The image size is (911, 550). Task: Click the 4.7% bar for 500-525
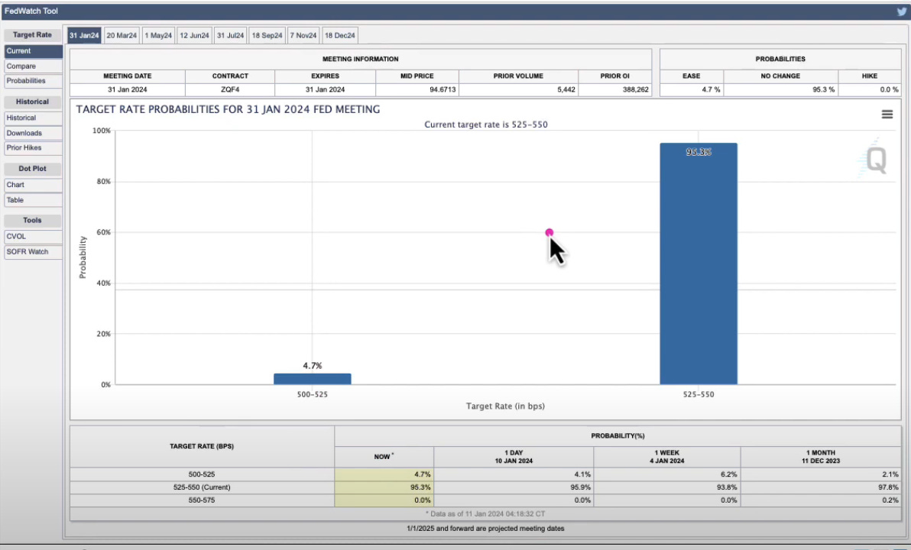(312, 379)
